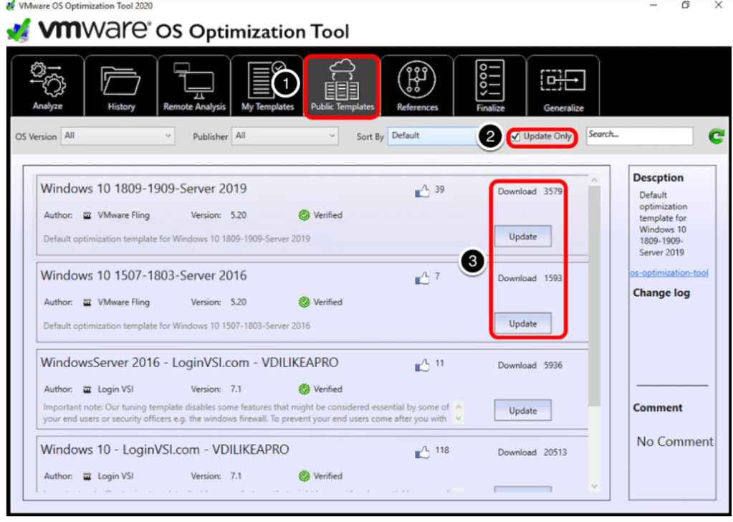
Task: Click the template list vertical scrollbar
Action: 593,287
